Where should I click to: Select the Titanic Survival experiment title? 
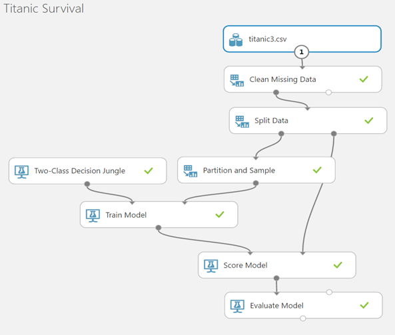43,9
